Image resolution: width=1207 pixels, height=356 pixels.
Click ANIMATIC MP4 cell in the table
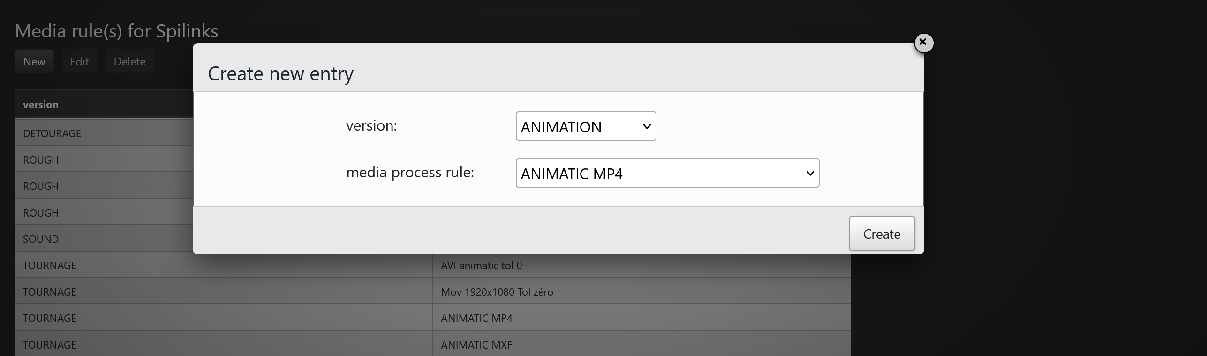pyautogui.click(x=476, y=318)
